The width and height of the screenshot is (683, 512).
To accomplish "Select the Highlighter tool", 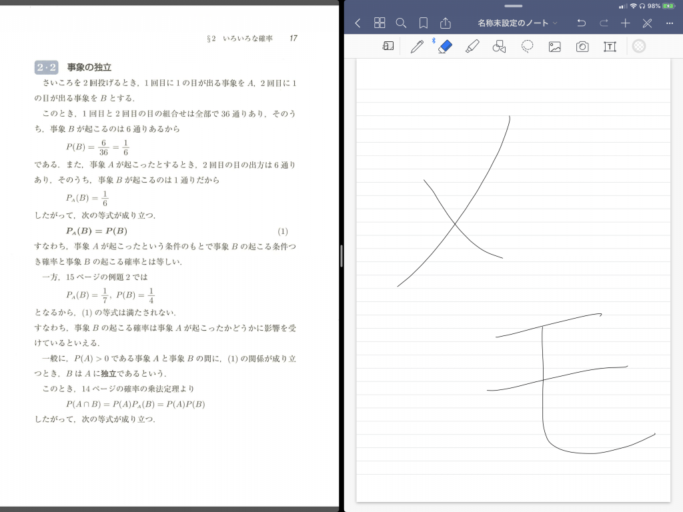I will tap(472, 46).
